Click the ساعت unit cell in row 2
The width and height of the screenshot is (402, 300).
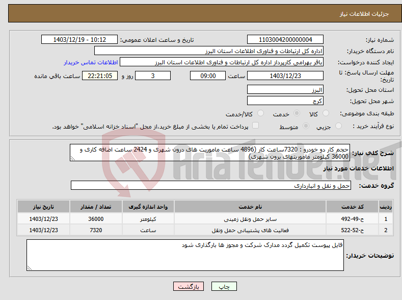148,230
